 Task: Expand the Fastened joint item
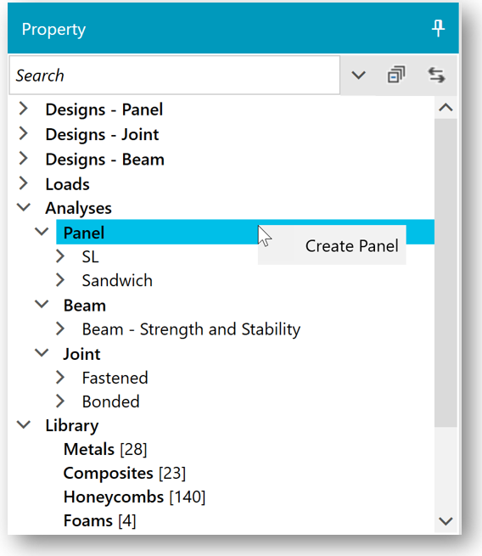coord(60,378)
